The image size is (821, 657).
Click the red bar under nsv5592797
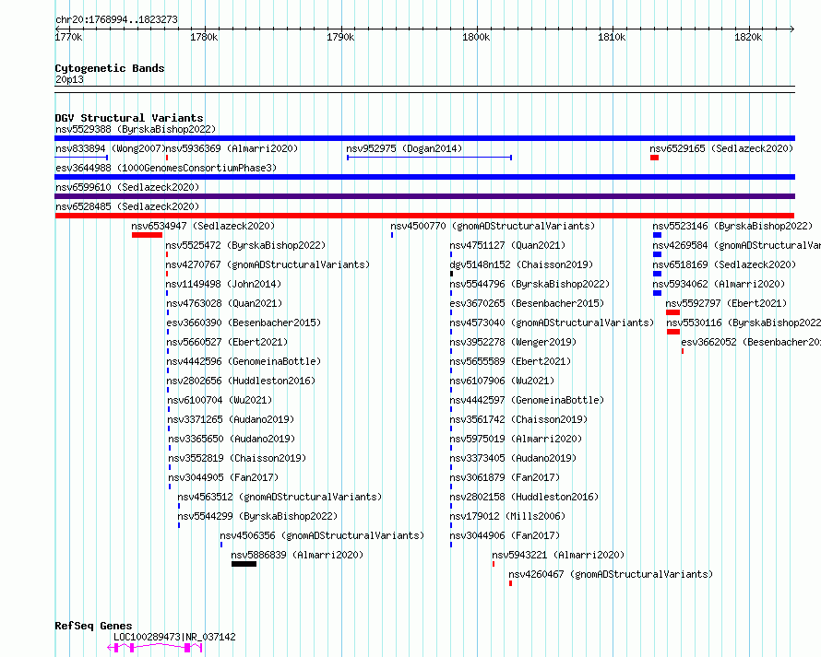[672, 312]
